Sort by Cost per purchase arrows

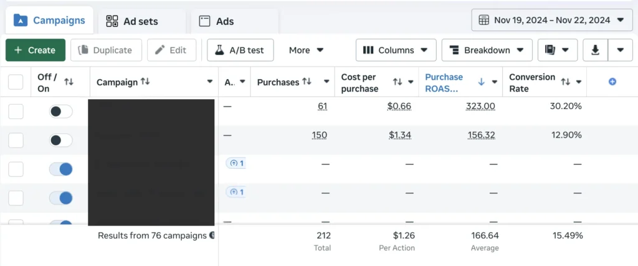tap(398, 82)
